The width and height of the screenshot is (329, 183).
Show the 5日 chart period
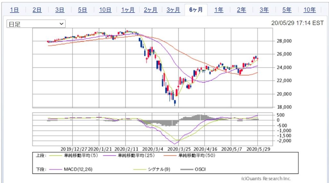tap(83, 10)
